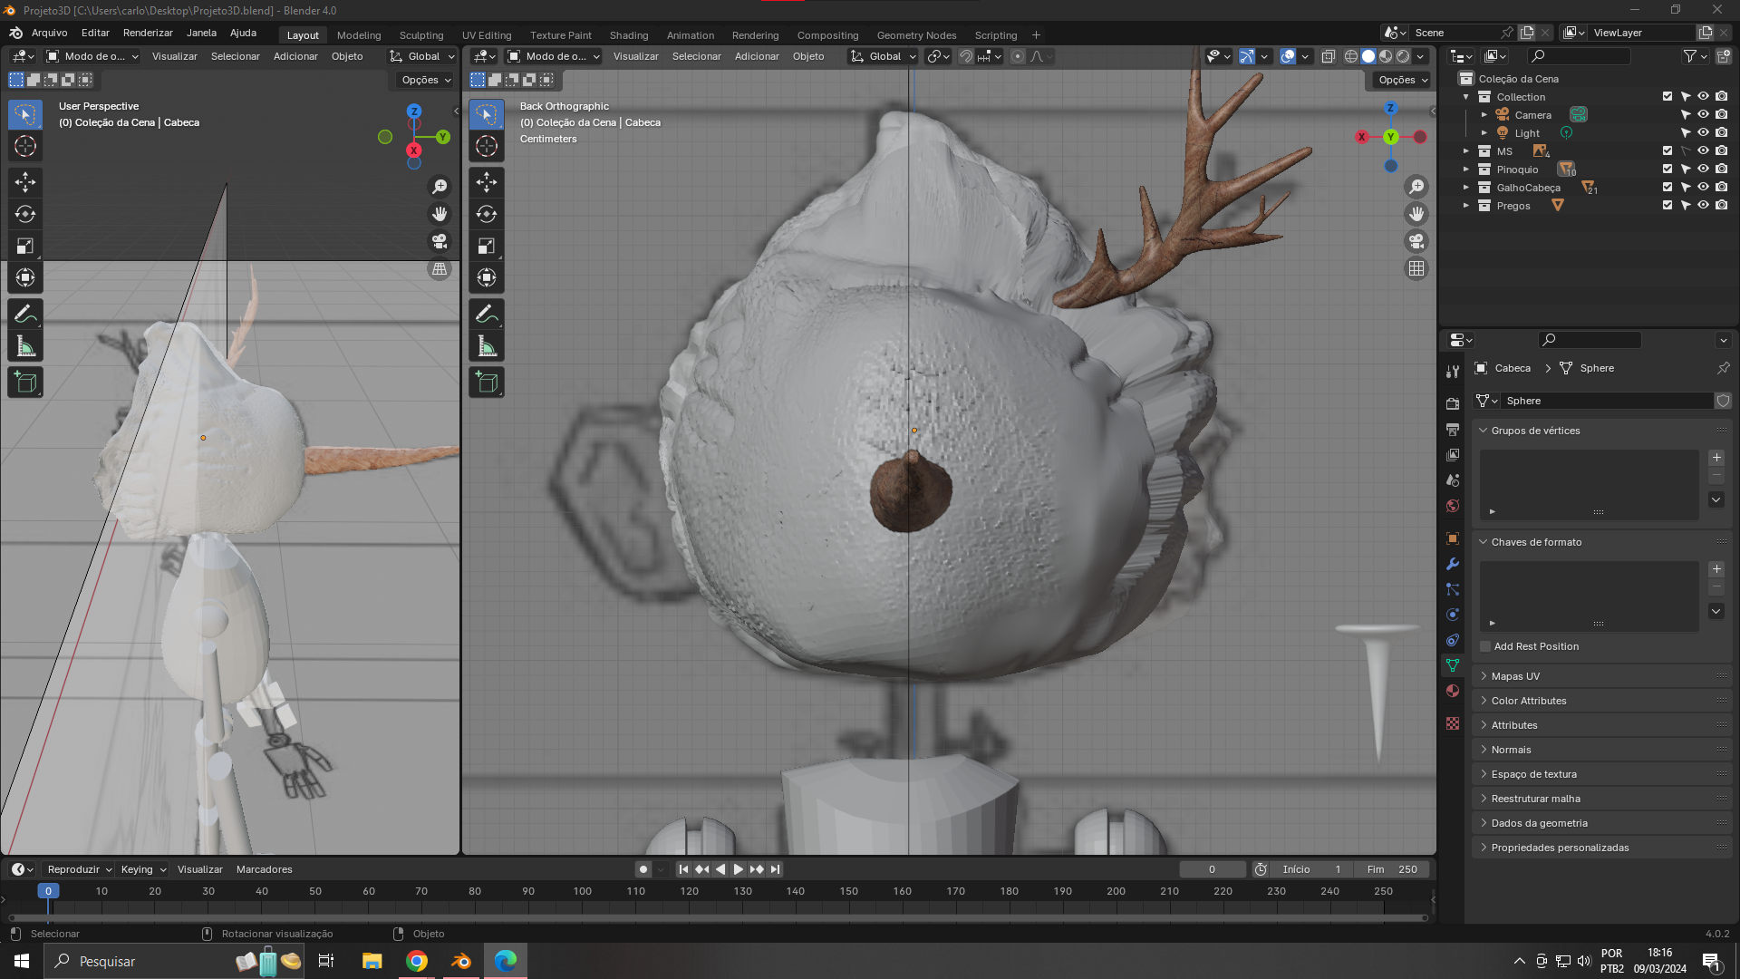Click frame 100 on the timeline

(582, 892)
